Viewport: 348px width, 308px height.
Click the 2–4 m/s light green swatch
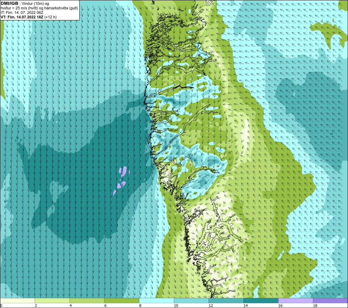(52, 300)
